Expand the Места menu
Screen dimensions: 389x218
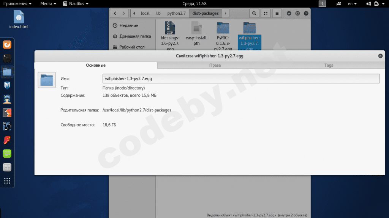(48, 4)
